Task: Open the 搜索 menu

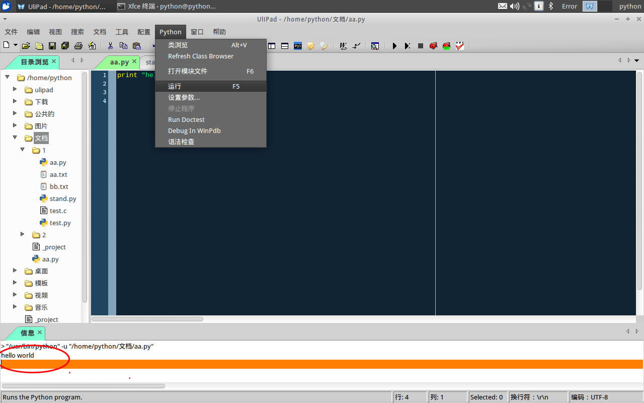Action: [77, 32]
